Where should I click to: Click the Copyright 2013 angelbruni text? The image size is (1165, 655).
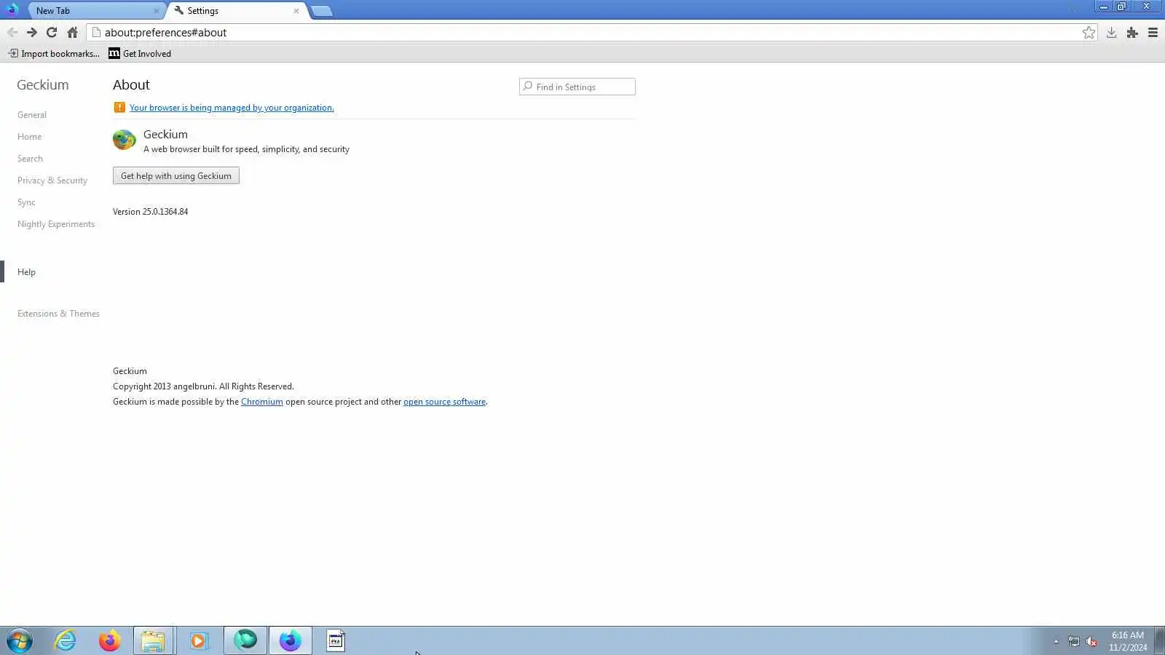[203, 386]
